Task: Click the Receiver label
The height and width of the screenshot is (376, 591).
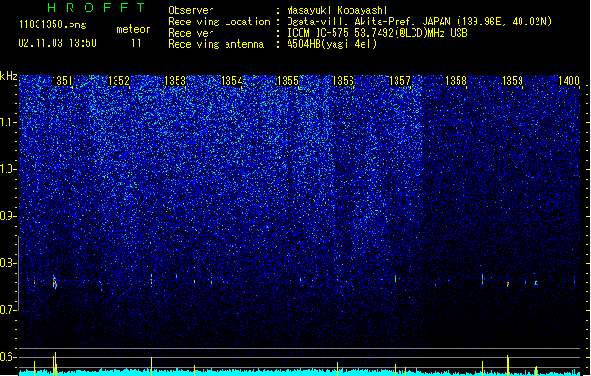Action: click(191, 33)
